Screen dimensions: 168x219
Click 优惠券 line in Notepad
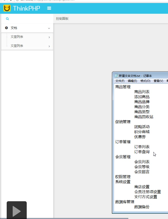(140, 137)
